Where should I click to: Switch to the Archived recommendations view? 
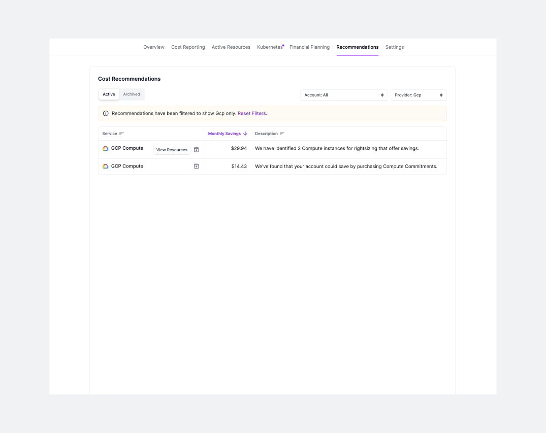[x=131, y=94]
